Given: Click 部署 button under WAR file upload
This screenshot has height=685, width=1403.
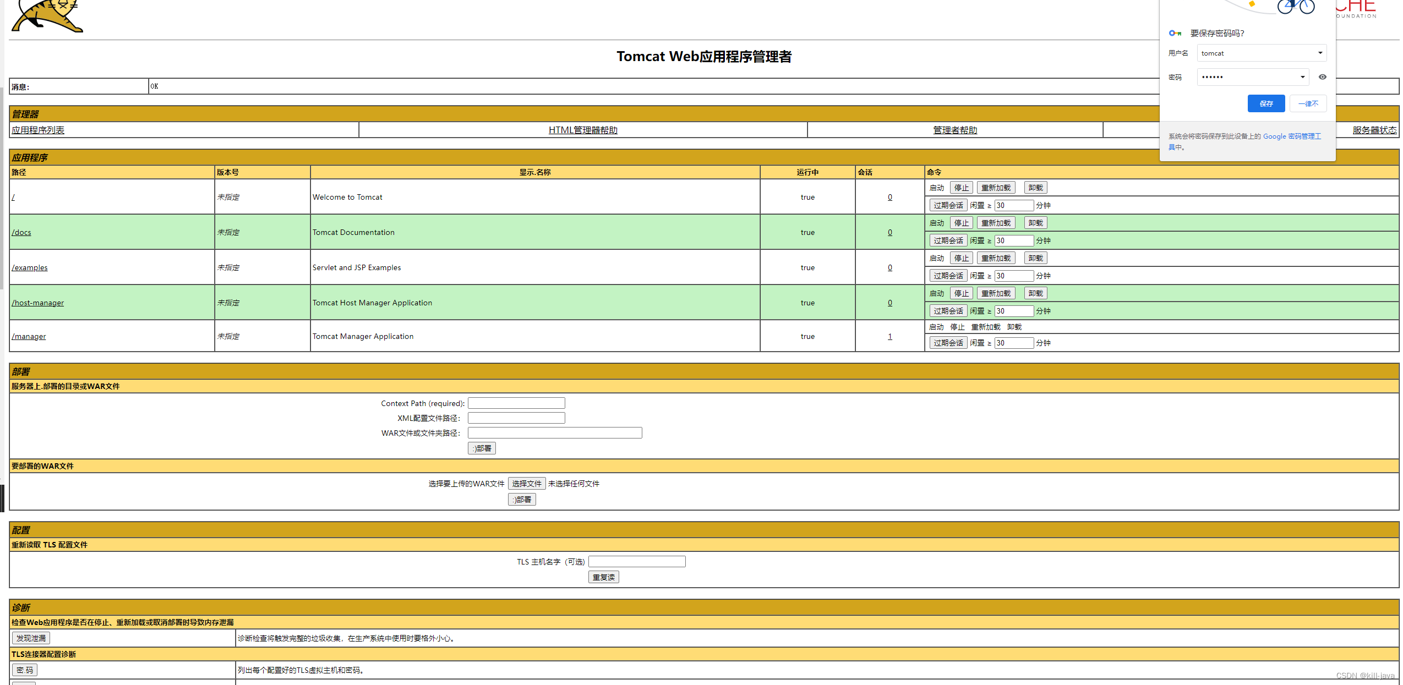Looking at the screenshot, I should (522, 500).
